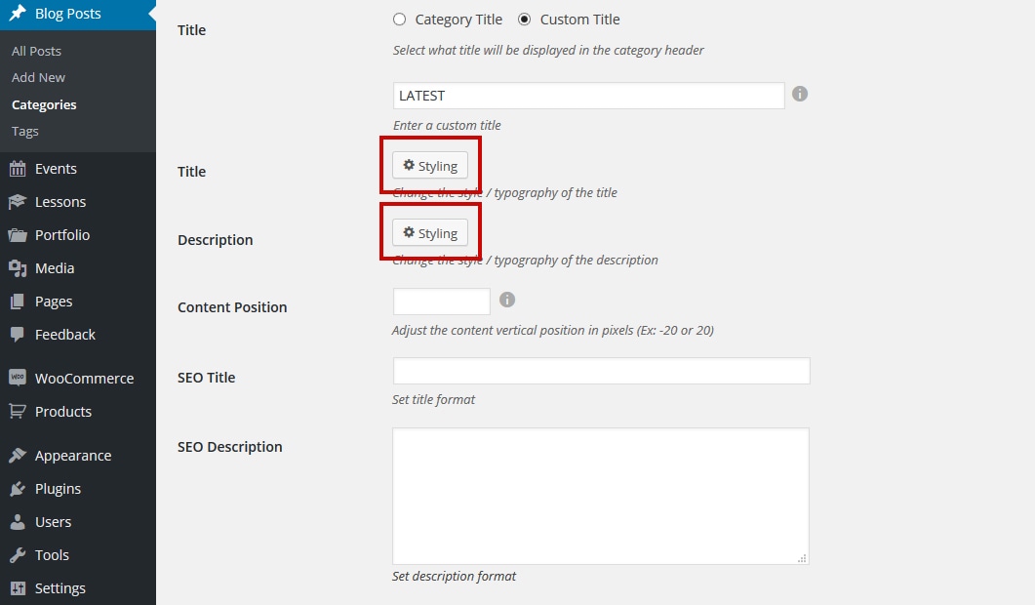
Task: Focus the SEO Title text field
Action: point(601,371)
